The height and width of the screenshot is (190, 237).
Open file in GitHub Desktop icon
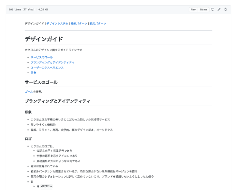click(212, 9)
